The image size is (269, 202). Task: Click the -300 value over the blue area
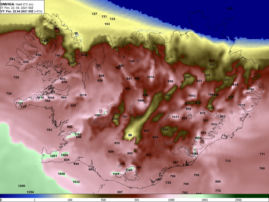[x=229, y=8]
